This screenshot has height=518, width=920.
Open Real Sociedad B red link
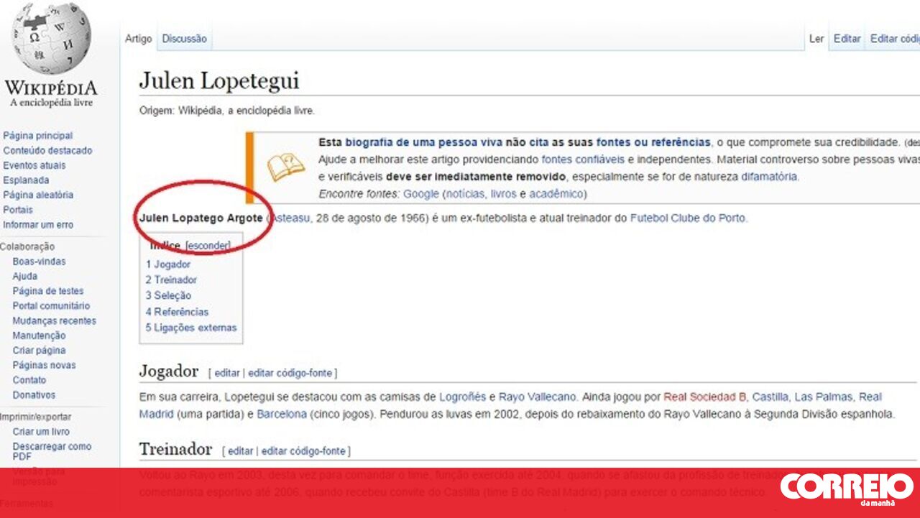pos(704,397)
